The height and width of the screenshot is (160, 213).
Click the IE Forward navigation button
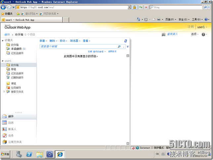9,7
